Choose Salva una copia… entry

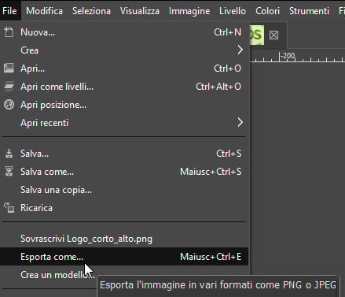(124, 190)
